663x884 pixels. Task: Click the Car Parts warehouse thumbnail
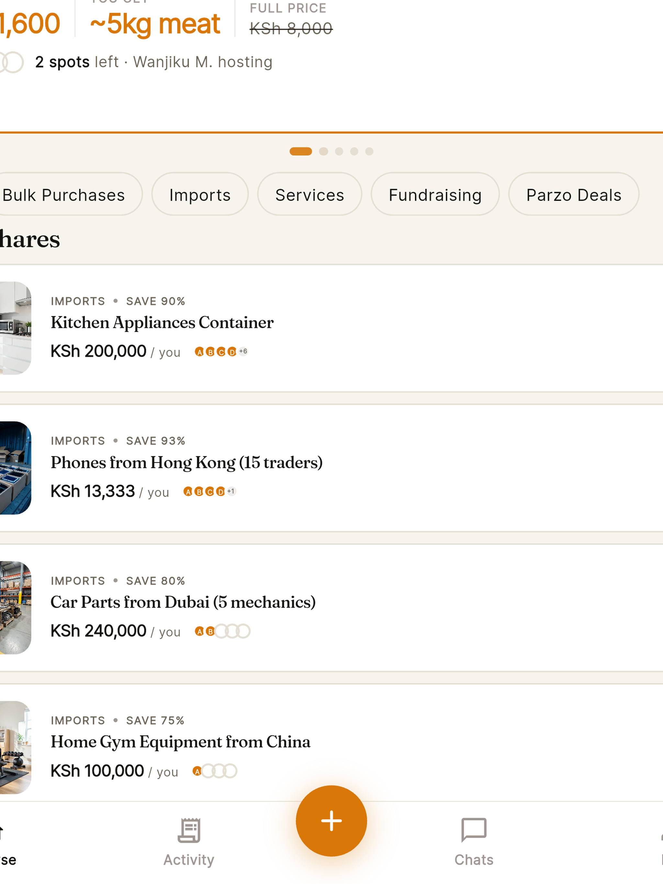[x=15, y=608]
